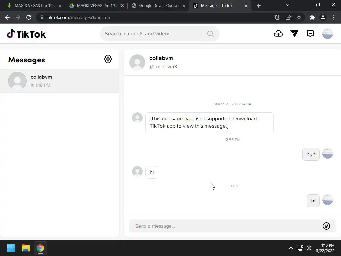Select collabvm conversation in message list
Viewport: 341px width, 256px height.
coord(59,81)
